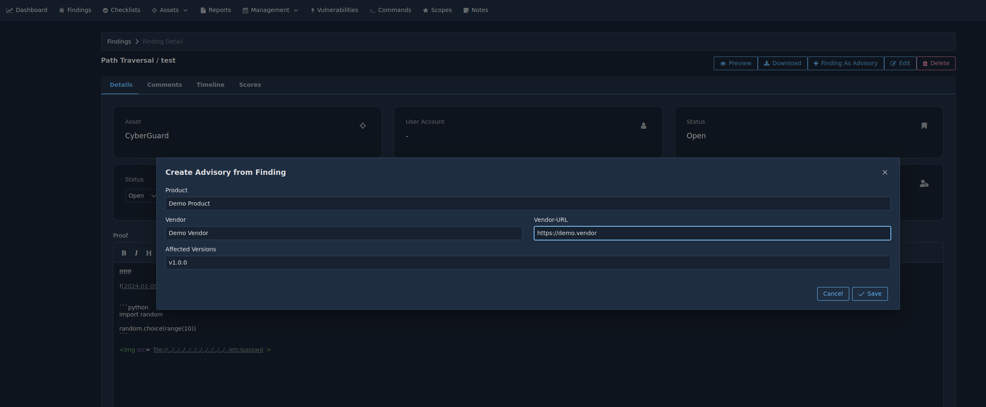
Task: Switch to the Scores tab
Action: (250, 85)
